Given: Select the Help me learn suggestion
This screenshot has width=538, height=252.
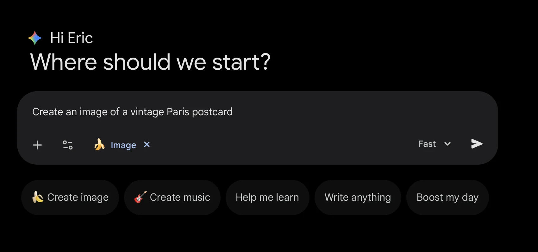Looking at the screenshot, I should [x=267, y=197].
